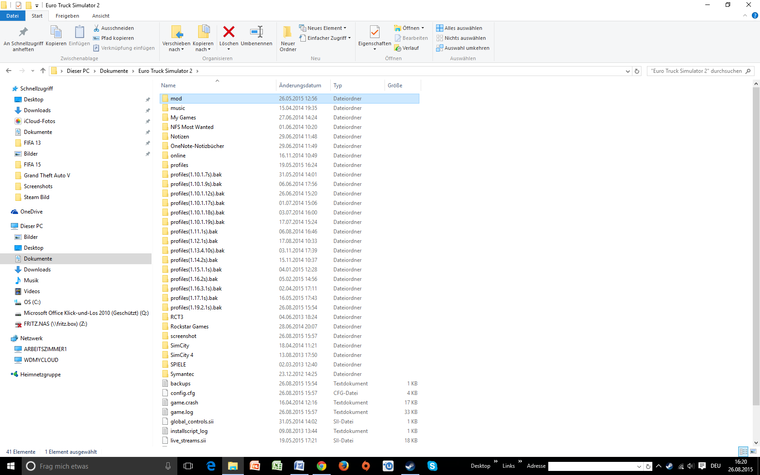Copy path with Pfad kopieren
Screen dimensions: 760x475
tap(114, 38)
